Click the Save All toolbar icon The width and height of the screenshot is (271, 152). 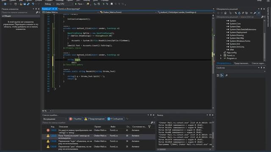(x=28, y=4)
